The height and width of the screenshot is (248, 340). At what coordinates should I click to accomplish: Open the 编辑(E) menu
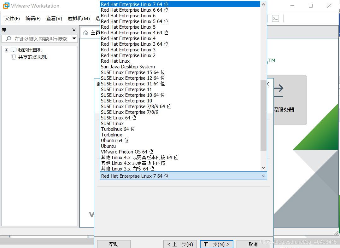tap(33, 19)
